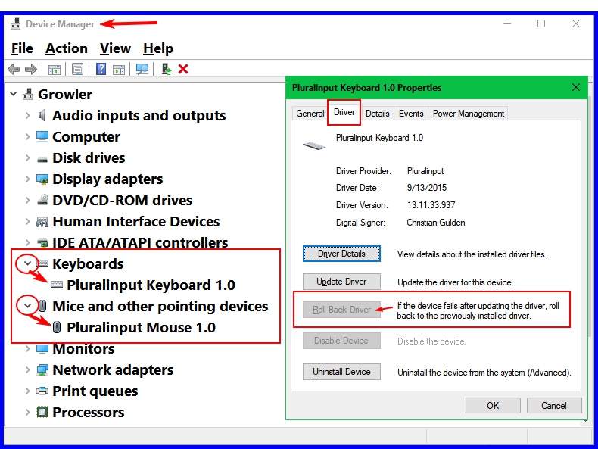
Task: Click the blue Help question mark icon
Action: [101, 69]
